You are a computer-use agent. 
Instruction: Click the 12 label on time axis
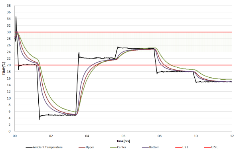click(232, 136)
